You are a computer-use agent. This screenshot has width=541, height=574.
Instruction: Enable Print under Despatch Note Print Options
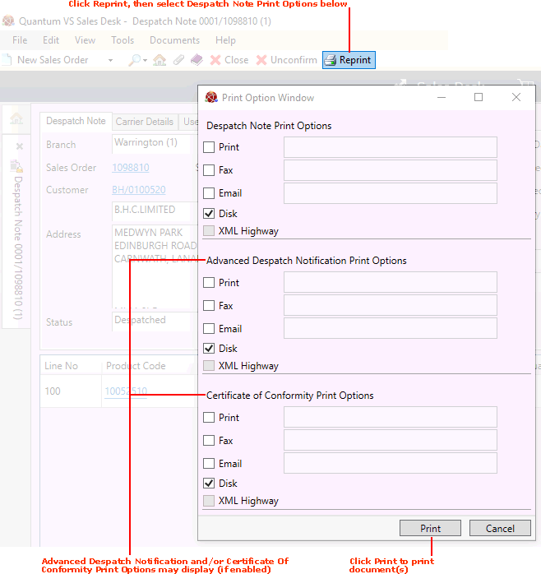point(209,147)
